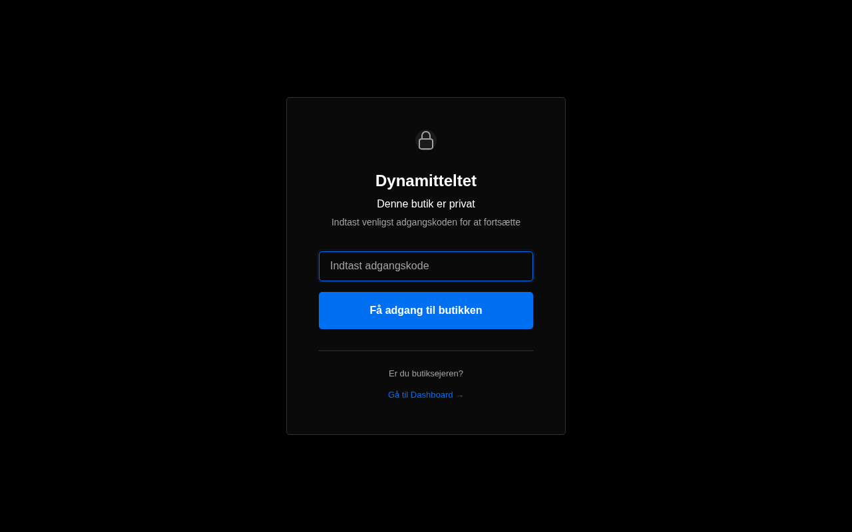
Task: Activate the adgangskode text box
Action: [426, 266]
